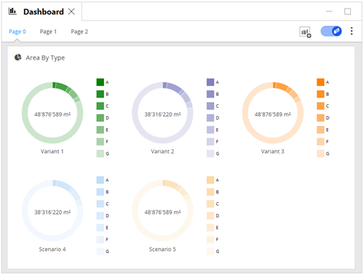Click Variant 2 purple swatch D
This screenshot has width=364, height=275.
point(210,118)
